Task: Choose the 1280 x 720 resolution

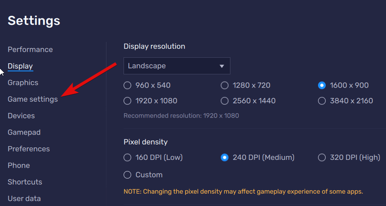Action: 224,85
